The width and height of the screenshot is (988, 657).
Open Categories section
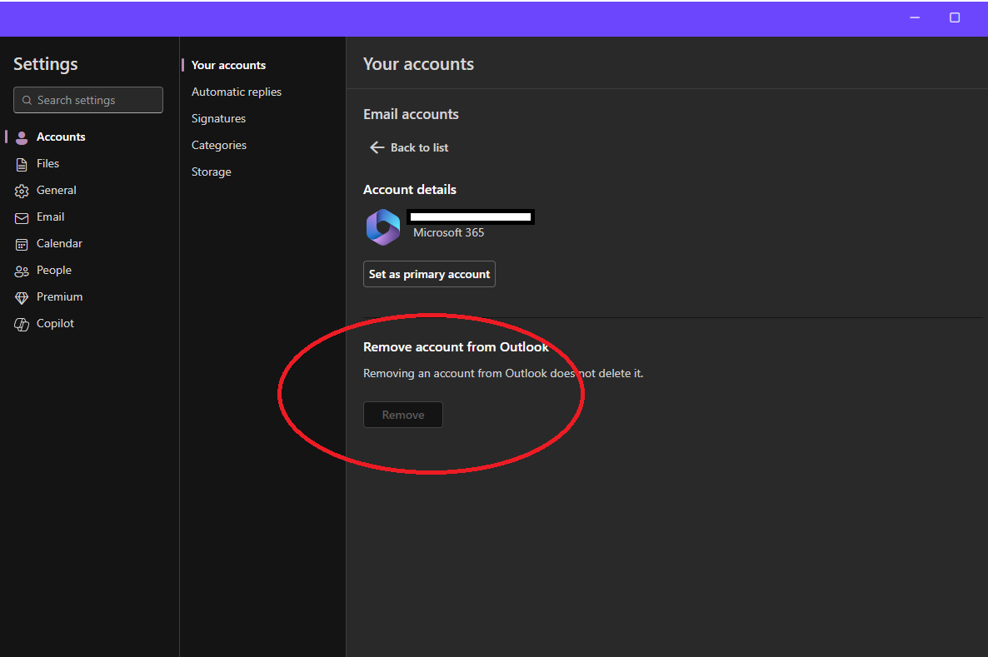[x=218, y=145]
